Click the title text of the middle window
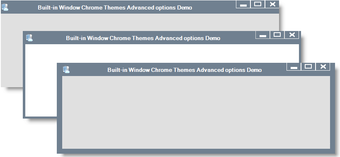Screen dimensions: 340x157 click(143, 38)
